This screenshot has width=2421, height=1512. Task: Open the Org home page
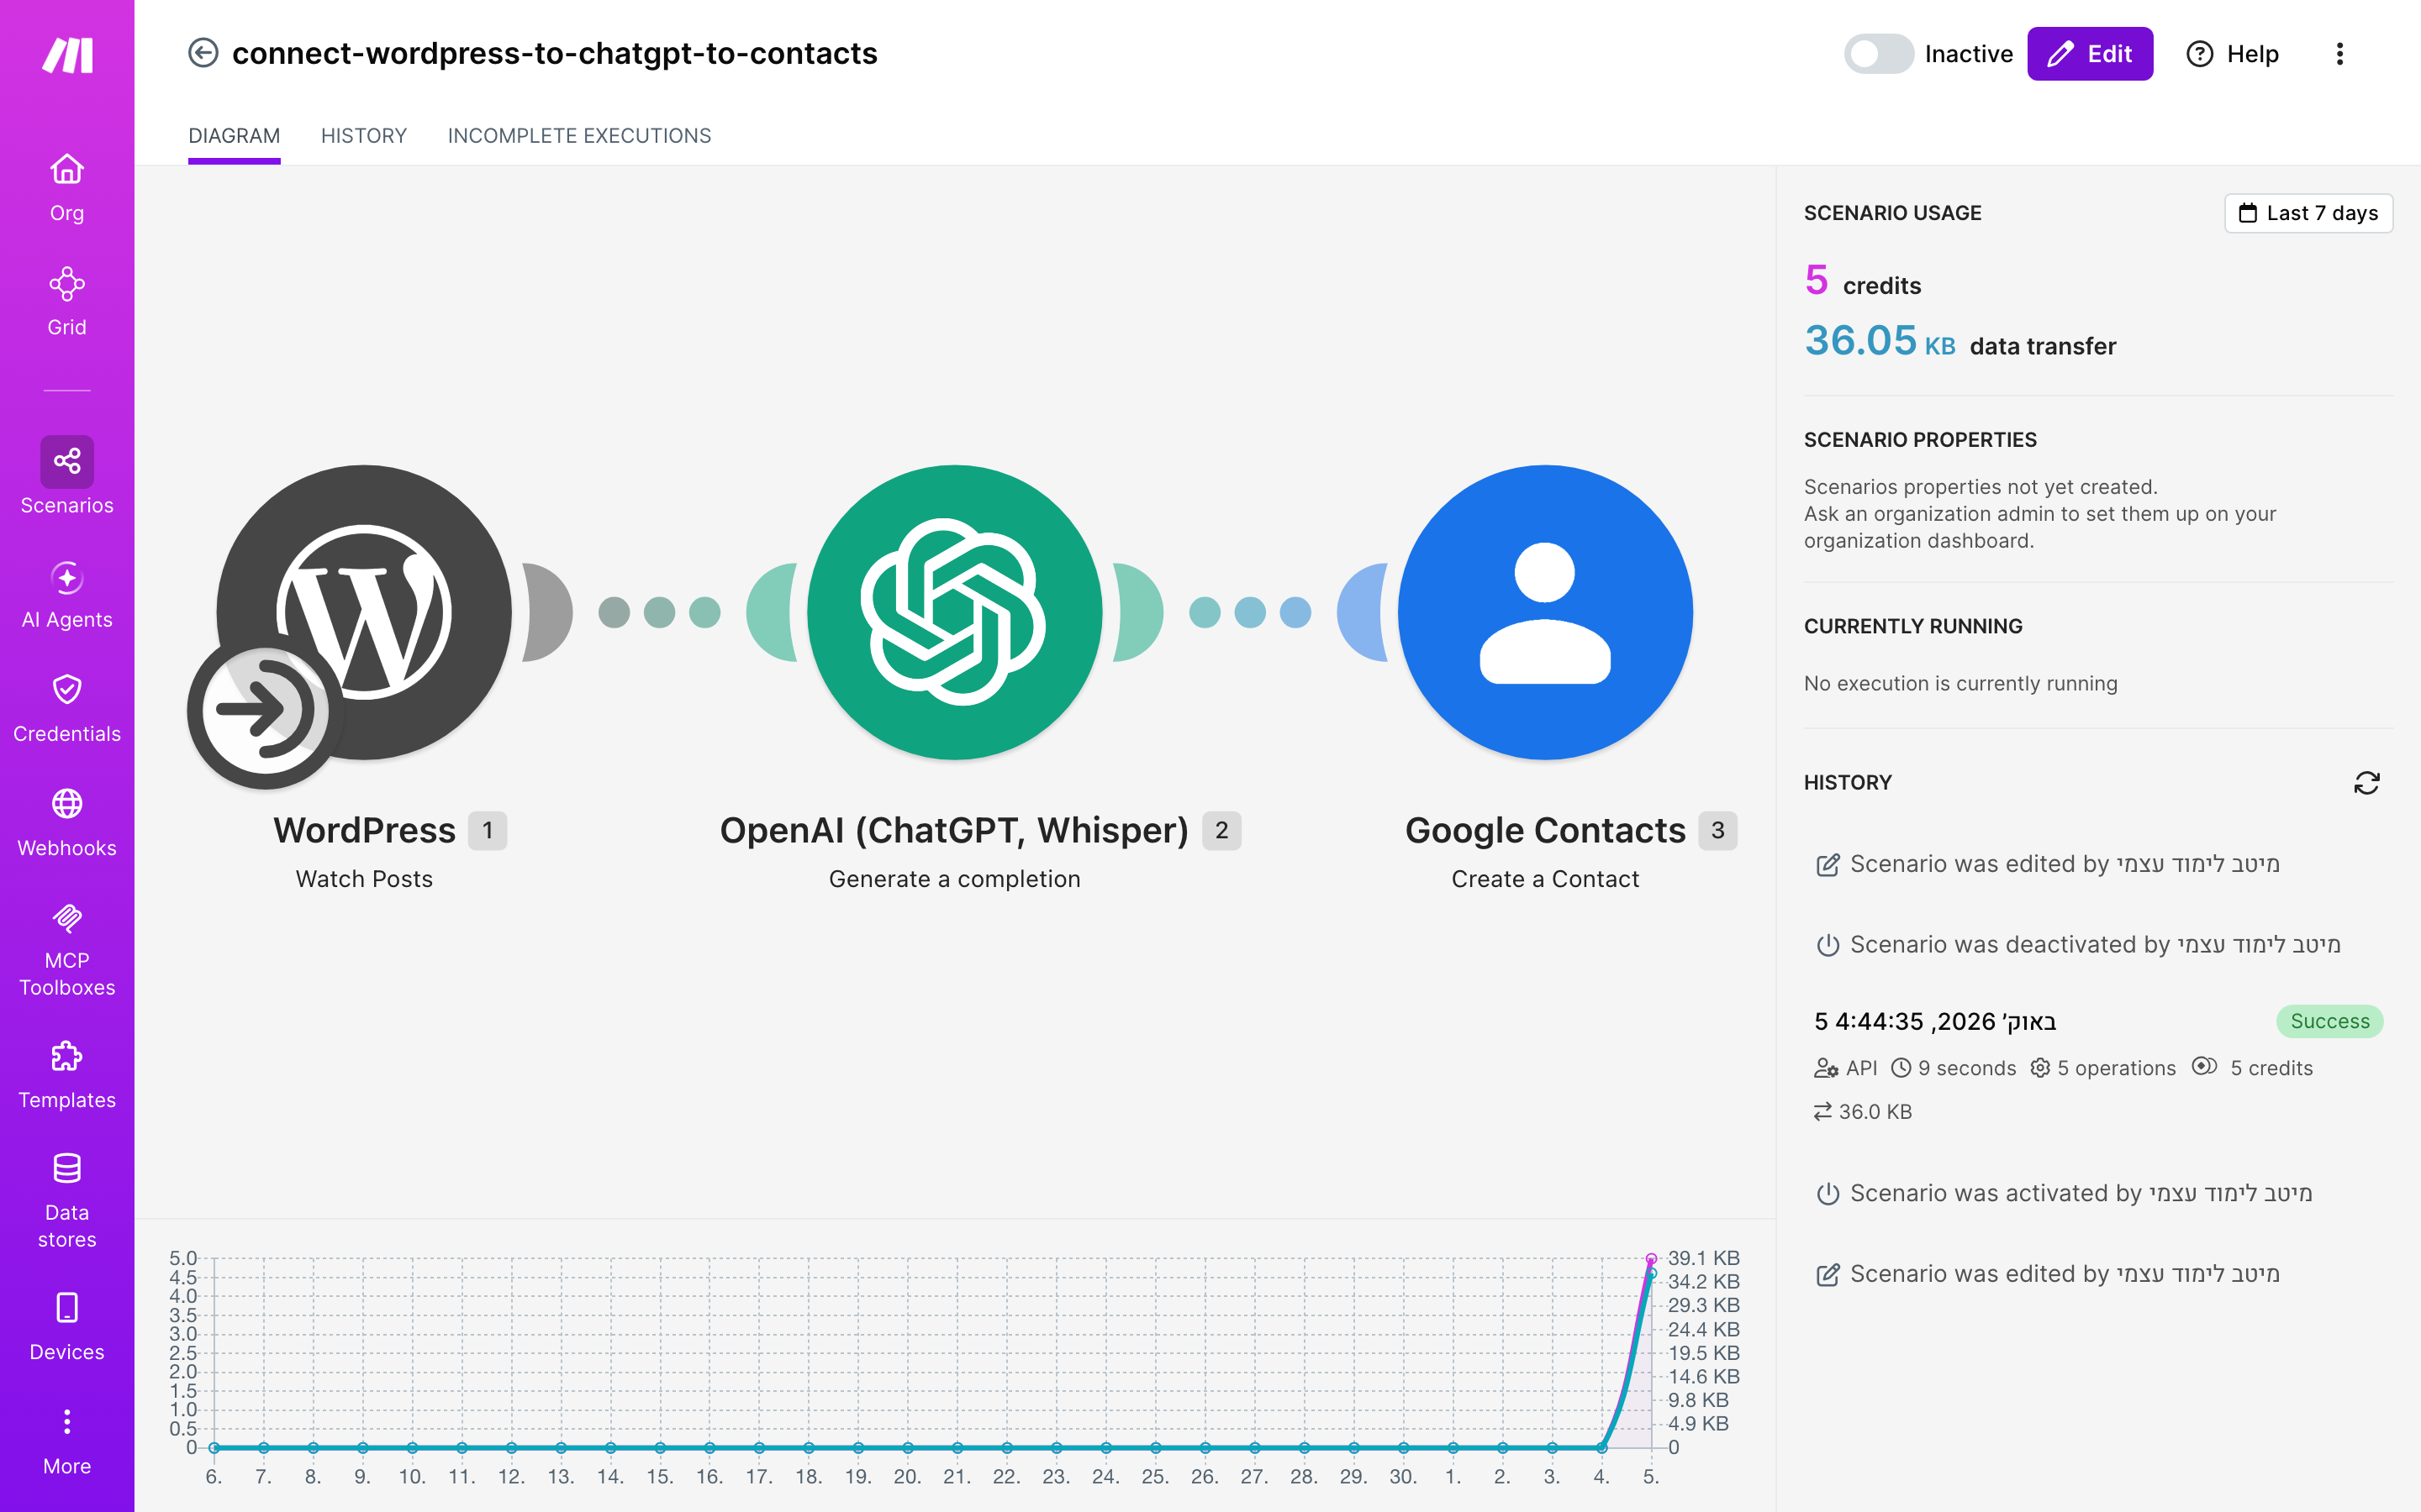click(x=67, y=188)
